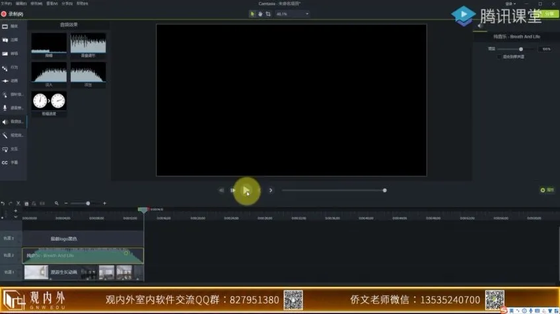Click the timeline playhead marker
This screenshot has height=314, width=560.
pyautogui.click(x=143, y=210)
